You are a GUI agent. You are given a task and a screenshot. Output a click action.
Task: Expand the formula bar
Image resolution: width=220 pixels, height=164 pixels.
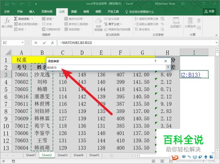point(217,43)
